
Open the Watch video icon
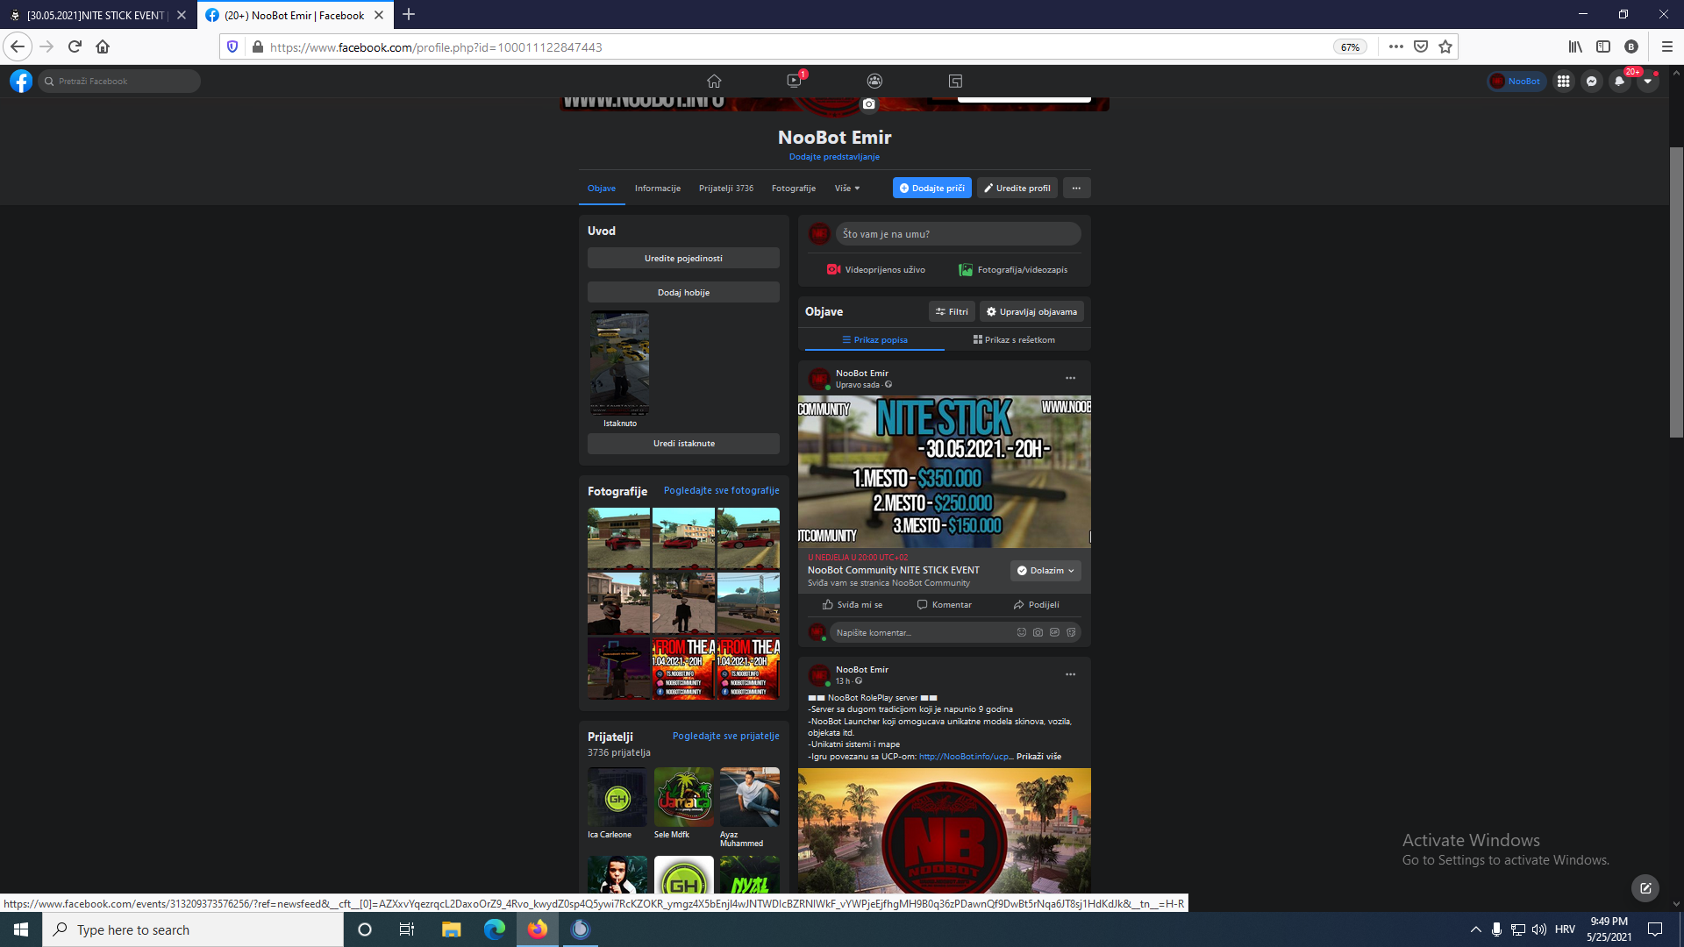coord(794,81)
